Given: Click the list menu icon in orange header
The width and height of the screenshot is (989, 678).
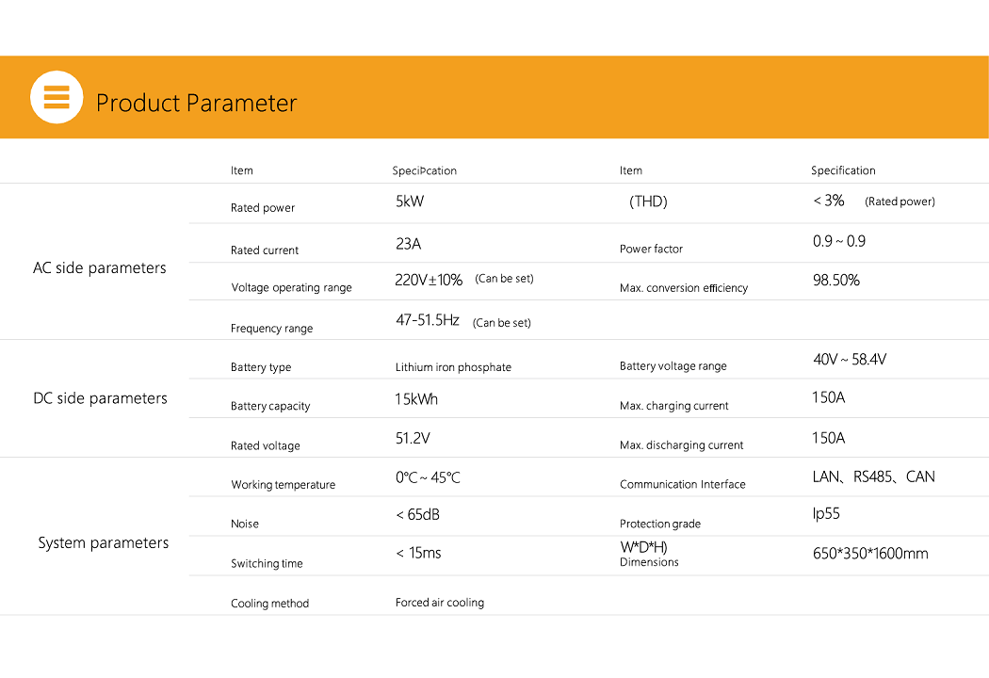Looking at the screenshot, I should tap(57, 97).
